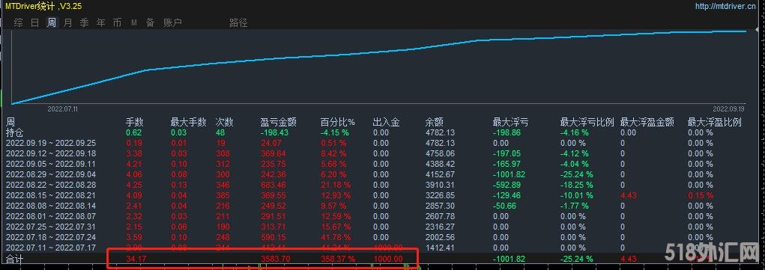Screen dimensions: 765x270
Task: Click the M tab in toolbar
Action: [133, 23]
